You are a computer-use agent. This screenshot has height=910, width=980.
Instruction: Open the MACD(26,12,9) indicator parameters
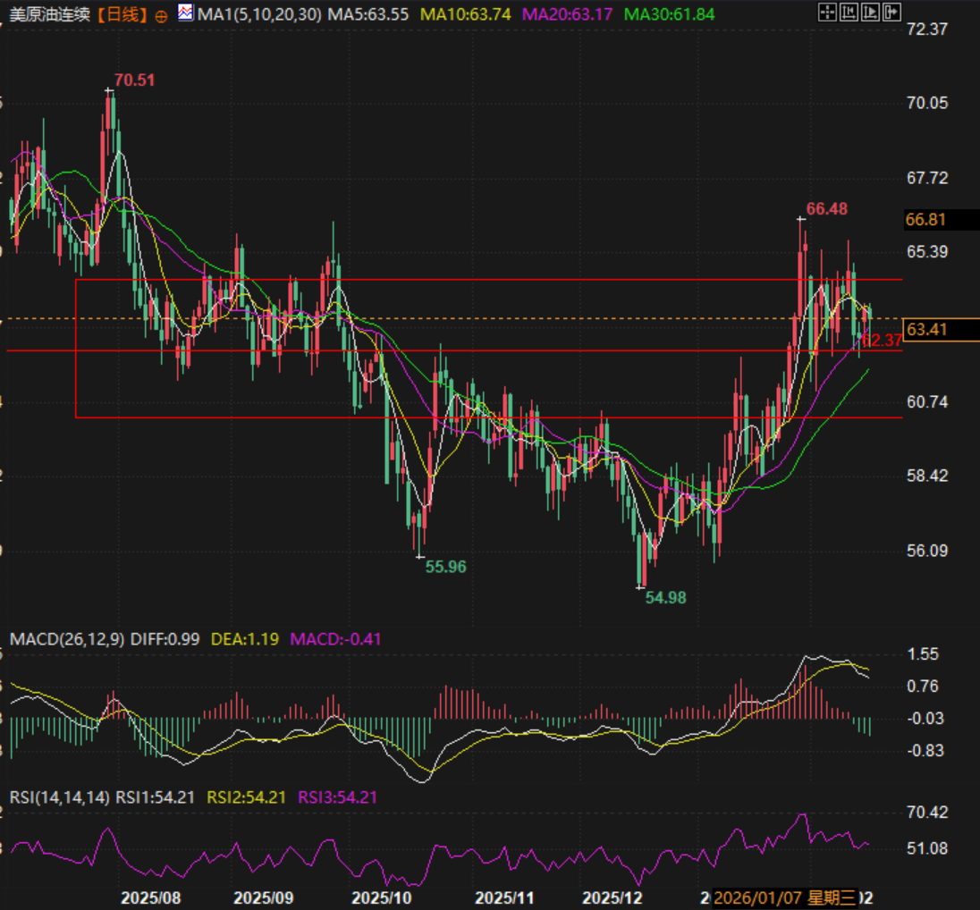67,639
